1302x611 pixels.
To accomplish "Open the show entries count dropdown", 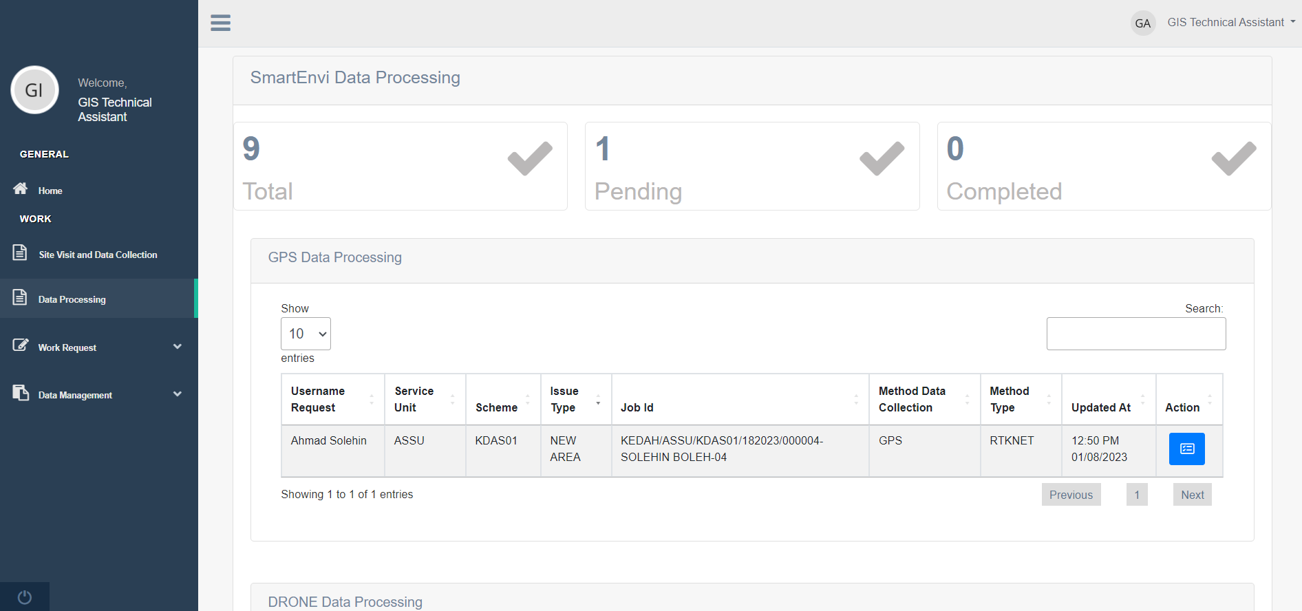I will [x=306, y=334].
